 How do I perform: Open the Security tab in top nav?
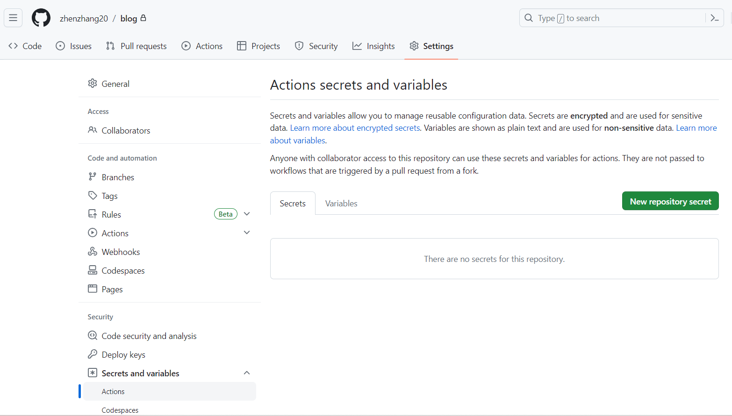(x=316, y=46)
